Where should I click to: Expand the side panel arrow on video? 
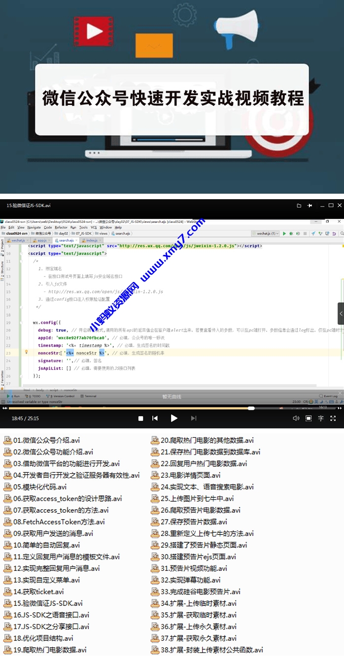click(341, 313)
